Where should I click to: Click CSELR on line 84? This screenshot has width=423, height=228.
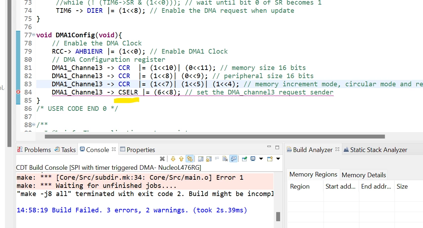128,92
